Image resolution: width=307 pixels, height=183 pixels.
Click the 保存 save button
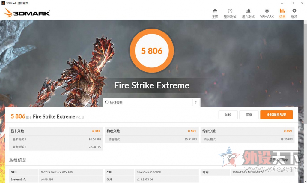point(249,115)
